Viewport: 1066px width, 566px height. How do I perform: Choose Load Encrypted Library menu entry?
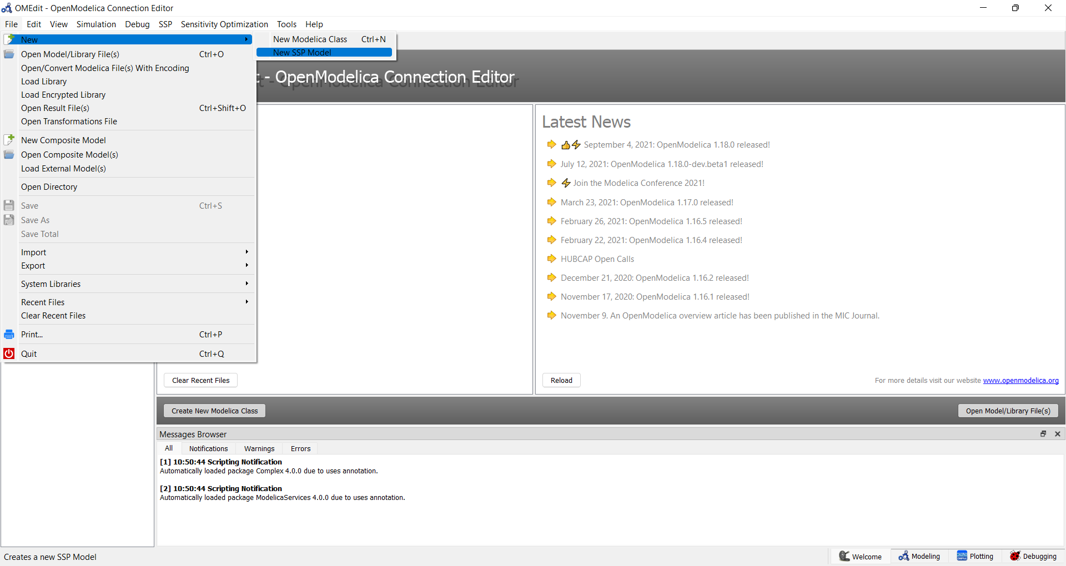pos(63,95)
